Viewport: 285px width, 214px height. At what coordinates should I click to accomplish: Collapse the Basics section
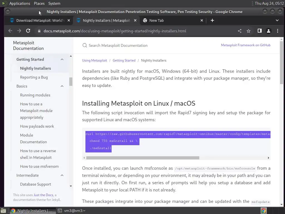(x=62, y=86)
